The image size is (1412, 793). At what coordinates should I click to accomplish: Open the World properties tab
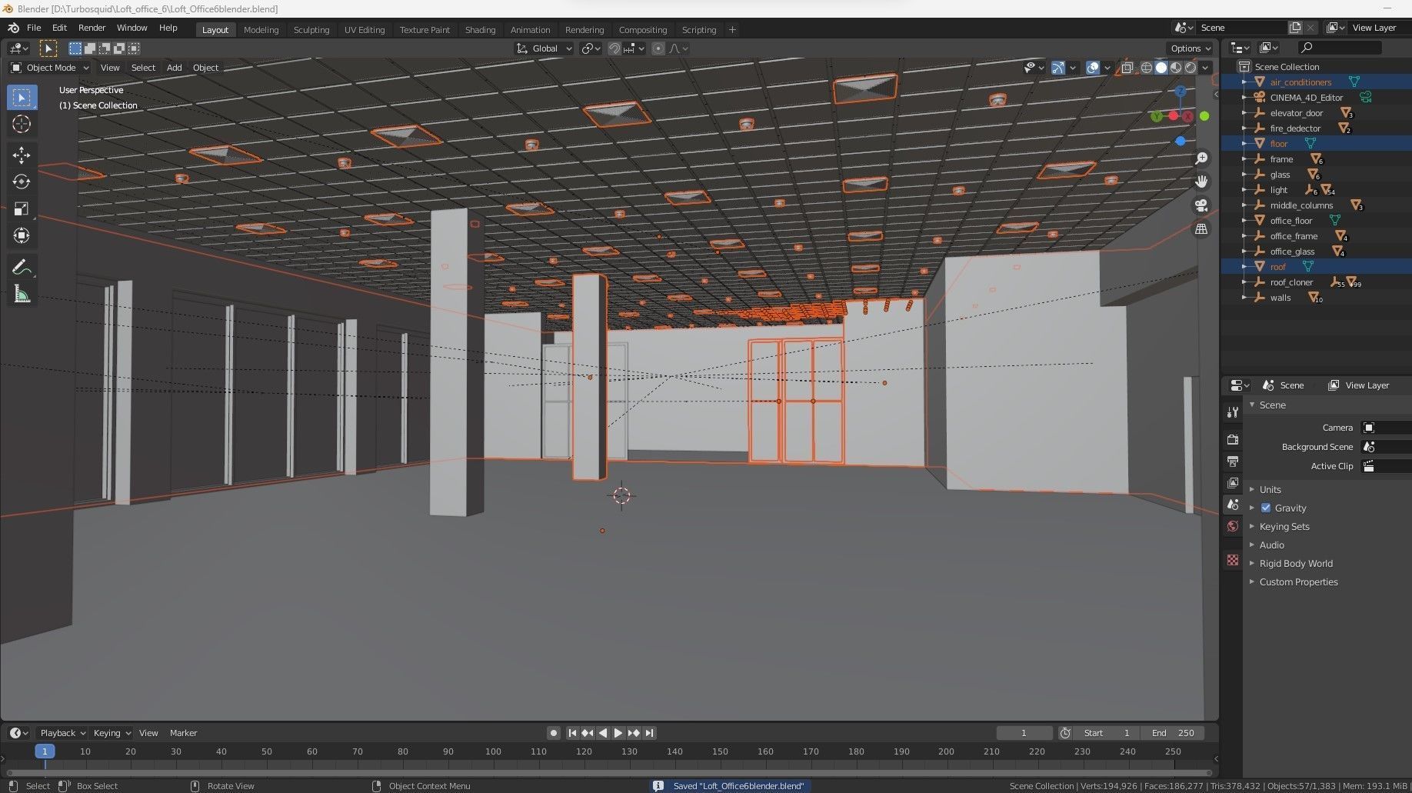click(x=1232, y=526)
